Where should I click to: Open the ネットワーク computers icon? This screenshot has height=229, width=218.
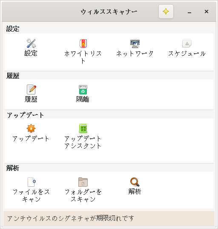click(135, 44)
